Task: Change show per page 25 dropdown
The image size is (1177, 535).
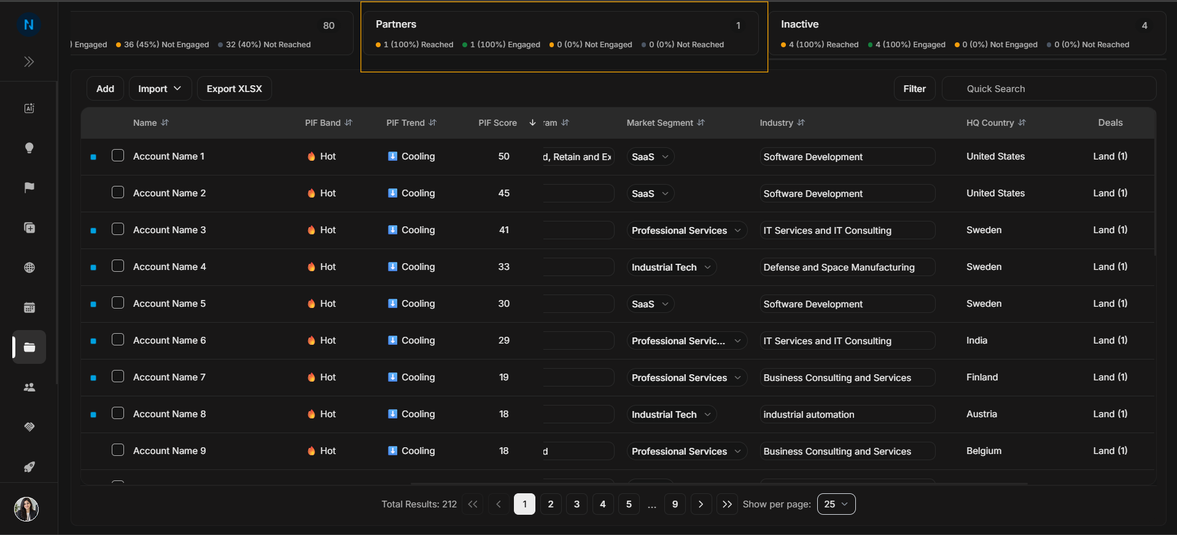Action: point(836,504)
